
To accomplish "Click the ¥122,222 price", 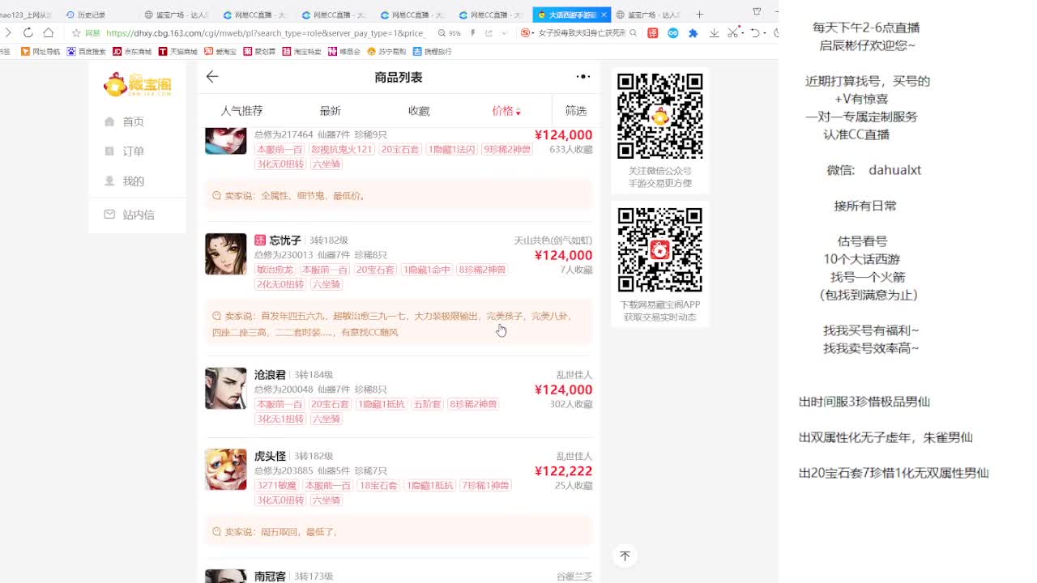I will [x=563, y=471].
